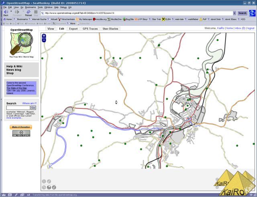Collapse sidebar using the left edge grippy
Screen dimensions: 257x197
click(x=1, y=109)
